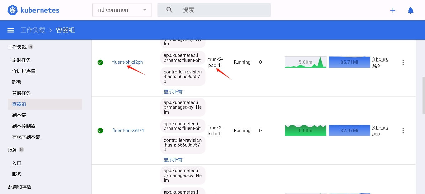The height and width of the screenshot is (194, 425).
Task: Toggle the hamburger navigation menu
Action: point(11,30)
